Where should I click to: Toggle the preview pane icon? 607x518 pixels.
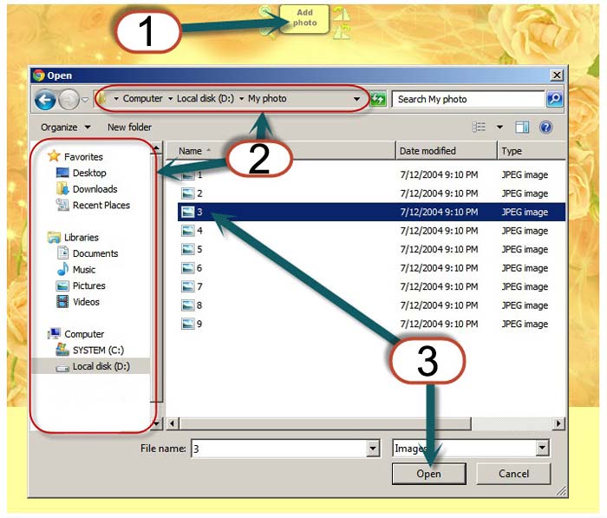(x=522, y=128)
